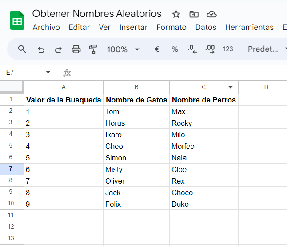
Task: Star the document with the star icon
Action: (x=176, y=14)
